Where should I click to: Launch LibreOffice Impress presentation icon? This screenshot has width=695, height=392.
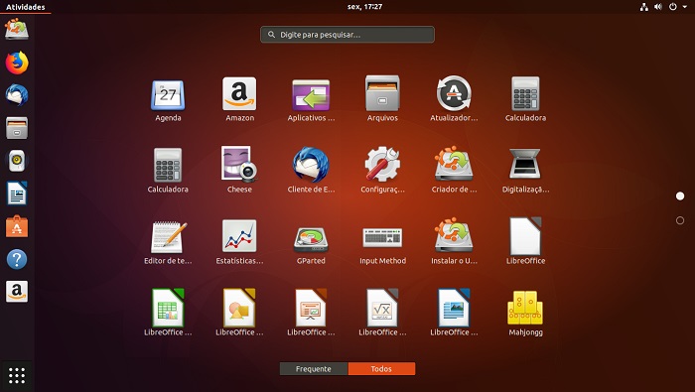coord(311,314)
